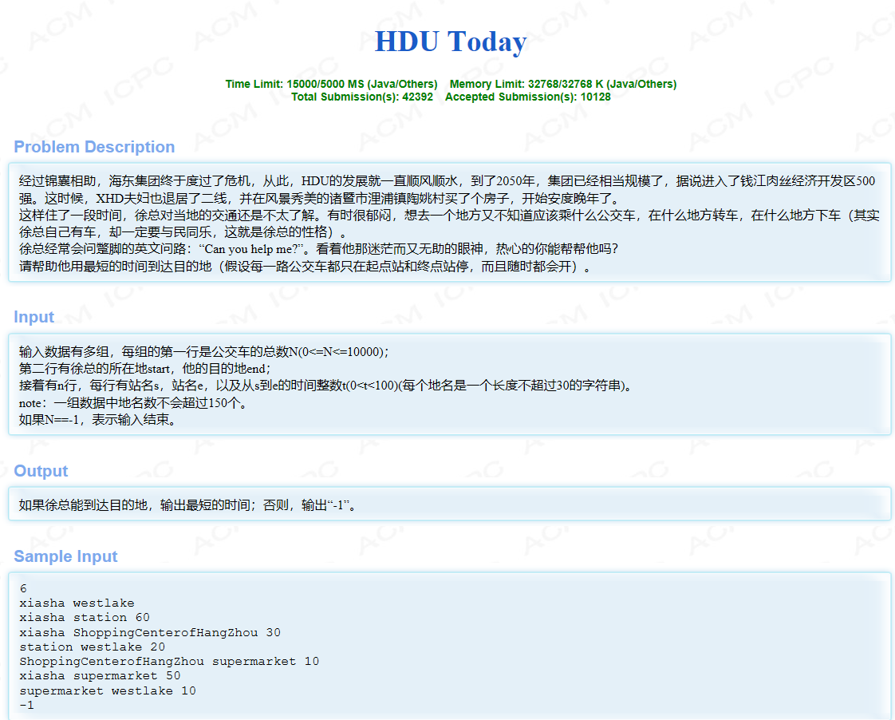Click the 'Input' section heading
This screenshot has height=720, width=895.
pos(34,317)
